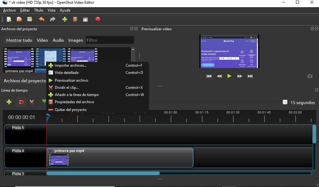Undock the Previsualizar vídeo panel
The height and width of the screenshot is (187, 319).
(312, 28)
